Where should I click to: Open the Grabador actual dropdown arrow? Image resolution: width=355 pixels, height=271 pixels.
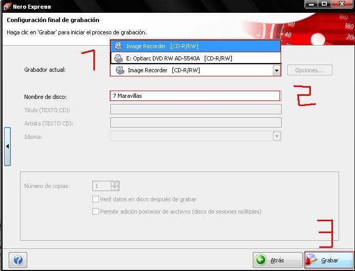pyautogui.click(x=277, y=70)
